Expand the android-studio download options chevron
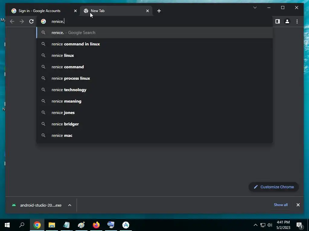This screenshot has width=309, height=231. point(70,205)
